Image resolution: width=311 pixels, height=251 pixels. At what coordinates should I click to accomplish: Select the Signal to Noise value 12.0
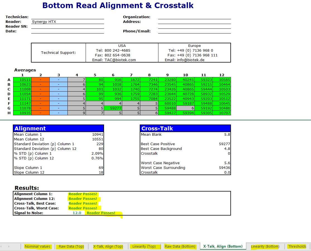point(77,213)
